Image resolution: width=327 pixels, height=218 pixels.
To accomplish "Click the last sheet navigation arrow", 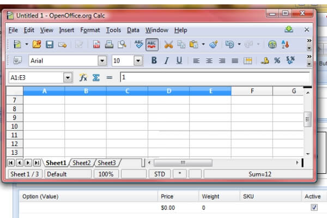I will click(x=37, y=163).
